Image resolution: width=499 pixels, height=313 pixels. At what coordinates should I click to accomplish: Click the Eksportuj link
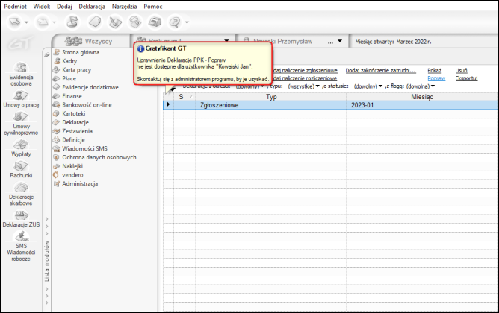click(466, 78)
